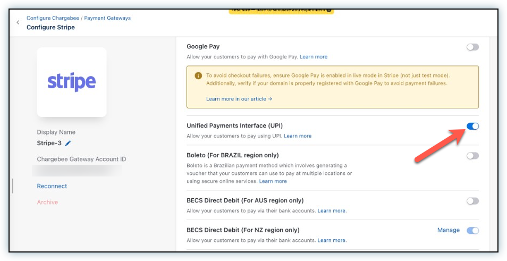Click 'BECS Direct Debit (For NZ region only)' title
507x261 pixels.
(x=243, y=230)
